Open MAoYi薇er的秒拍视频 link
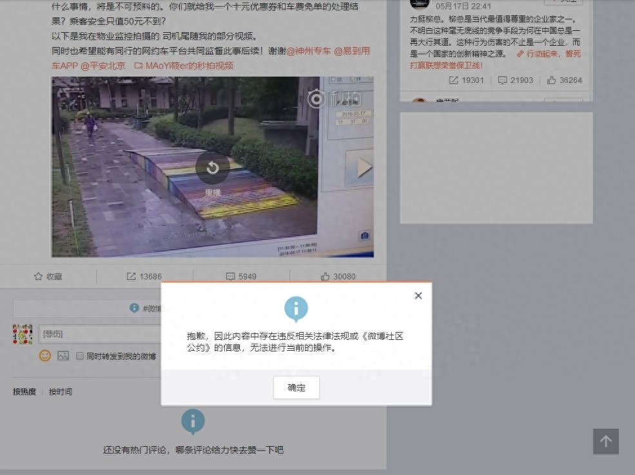 click(184, 66)
